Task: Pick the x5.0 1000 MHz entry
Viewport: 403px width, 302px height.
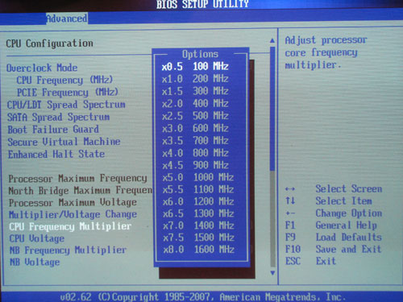Action: click(198, 177)
